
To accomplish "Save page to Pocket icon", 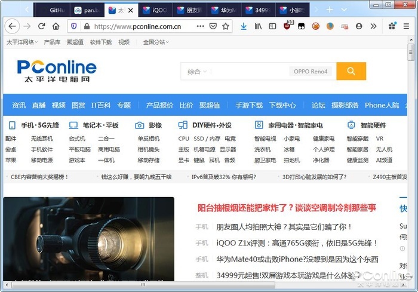I will click(213, 26).
